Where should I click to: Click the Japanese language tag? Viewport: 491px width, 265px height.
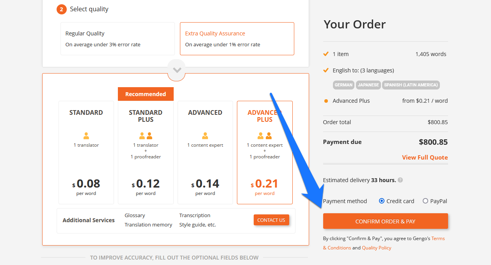[368, 85]
